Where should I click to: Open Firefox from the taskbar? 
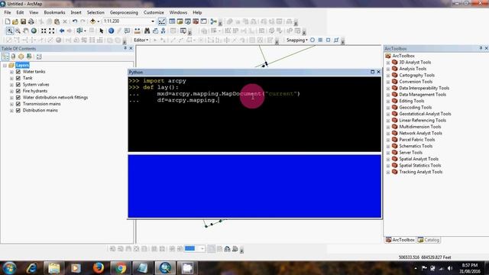coord(99,268)
